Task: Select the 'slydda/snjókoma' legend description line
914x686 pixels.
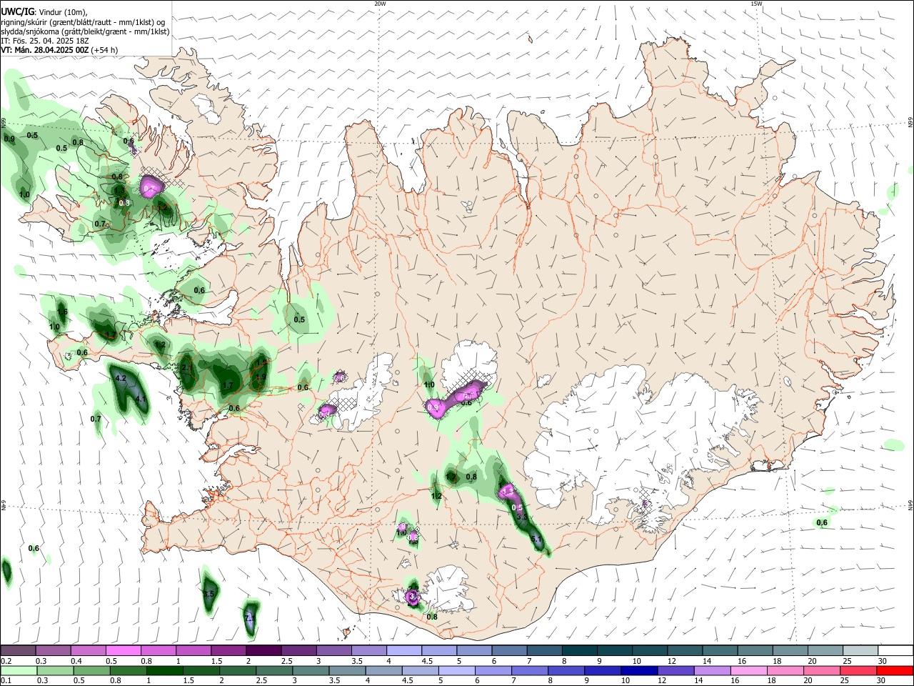Action: (x=85, y=31)
